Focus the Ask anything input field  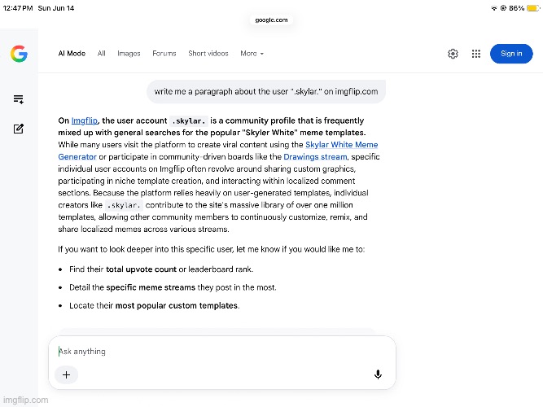(221, 352)
